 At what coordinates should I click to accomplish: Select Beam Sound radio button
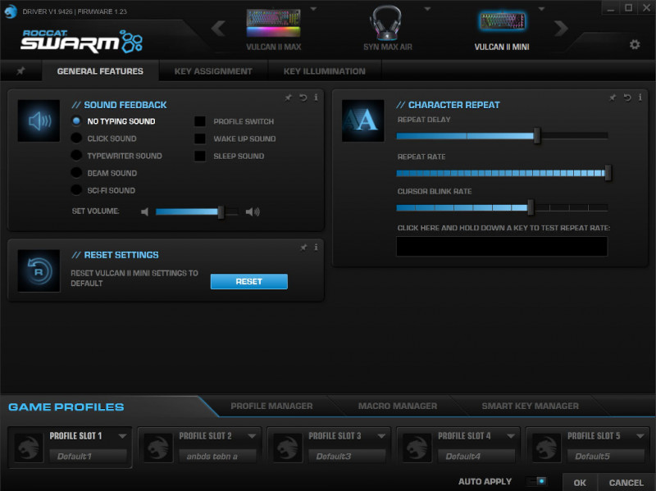(x=76, y=172)
